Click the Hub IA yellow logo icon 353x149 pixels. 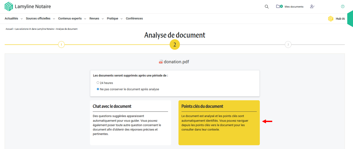pyautogui.click(x=331, y=19)
